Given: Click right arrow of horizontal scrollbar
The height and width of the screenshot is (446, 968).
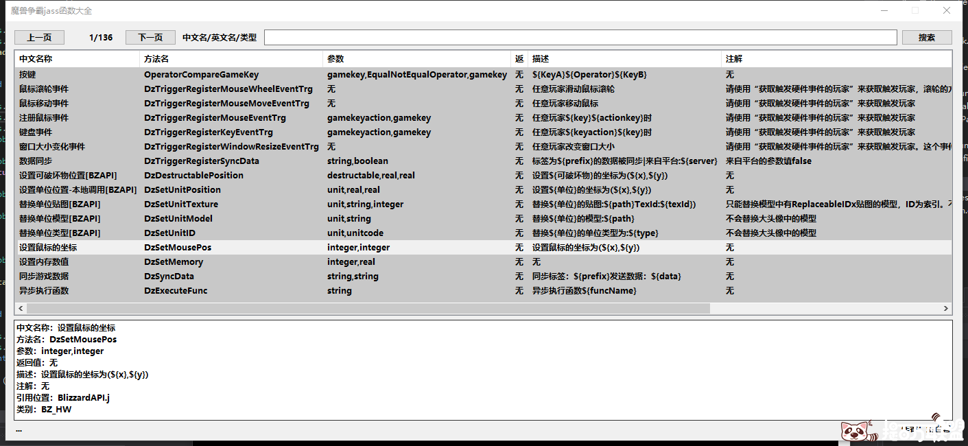Looking at the screenshot, I should 946,309.
